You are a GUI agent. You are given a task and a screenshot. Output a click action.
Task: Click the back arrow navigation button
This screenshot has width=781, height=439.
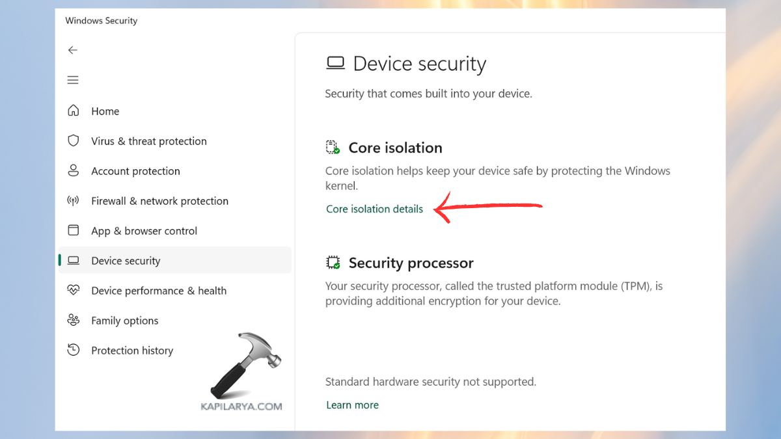[73, 50]
